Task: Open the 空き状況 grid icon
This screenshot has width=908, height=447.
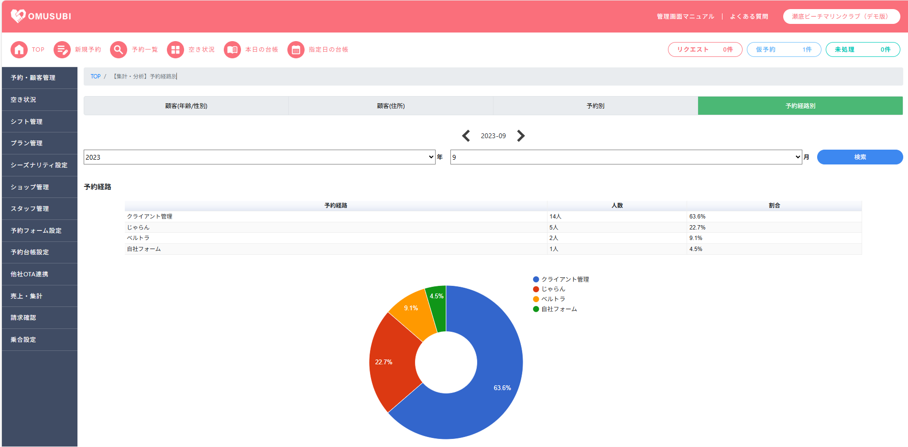Action: click(x=175, y=50)
